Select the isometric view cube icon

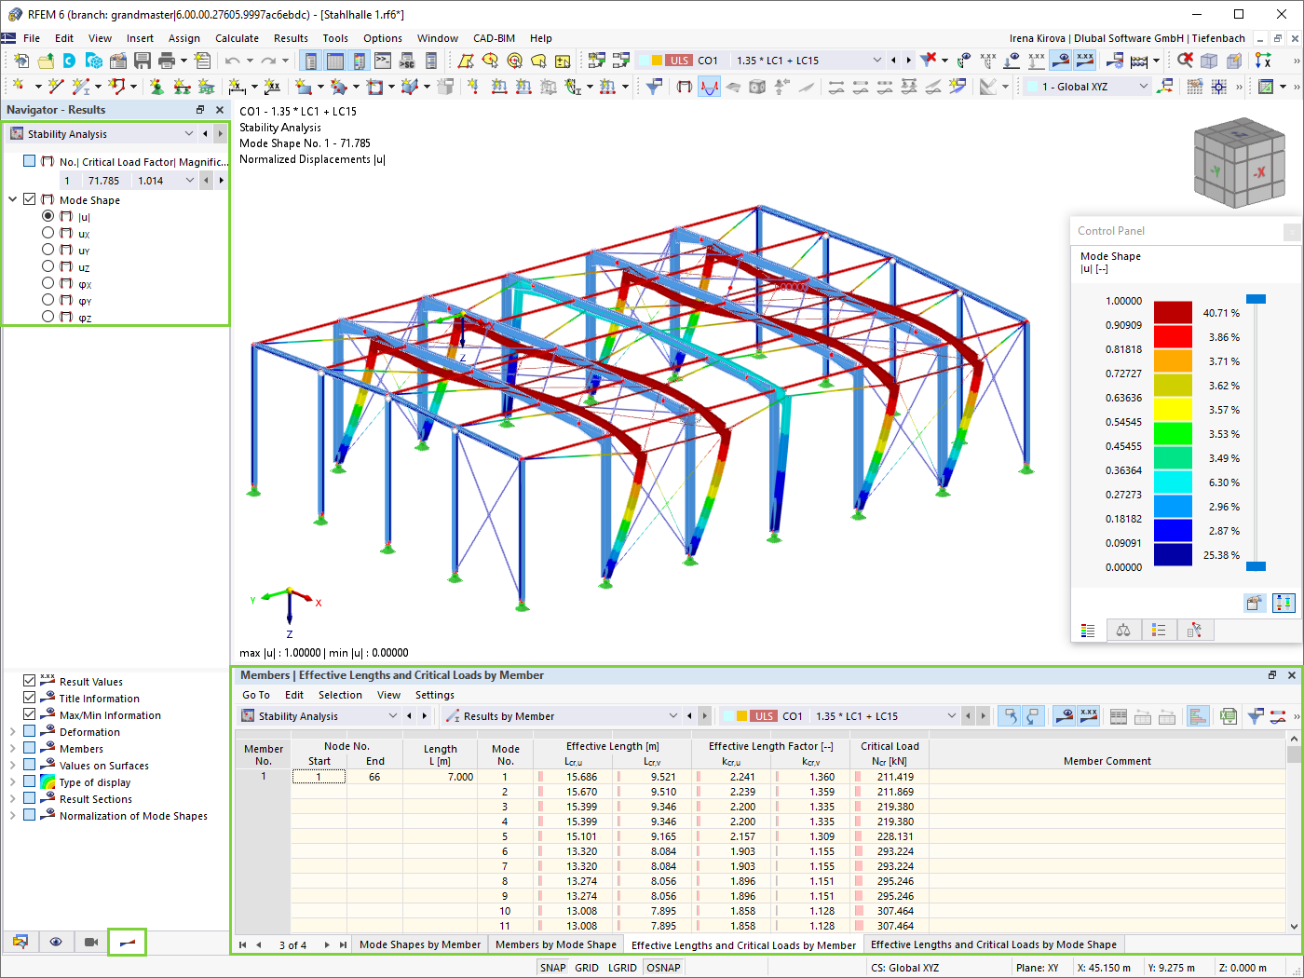point(1239,163)
